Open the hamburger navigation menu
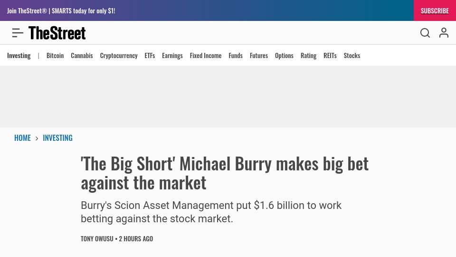Viewport: 456px width, 257px height. pos(18,33)
